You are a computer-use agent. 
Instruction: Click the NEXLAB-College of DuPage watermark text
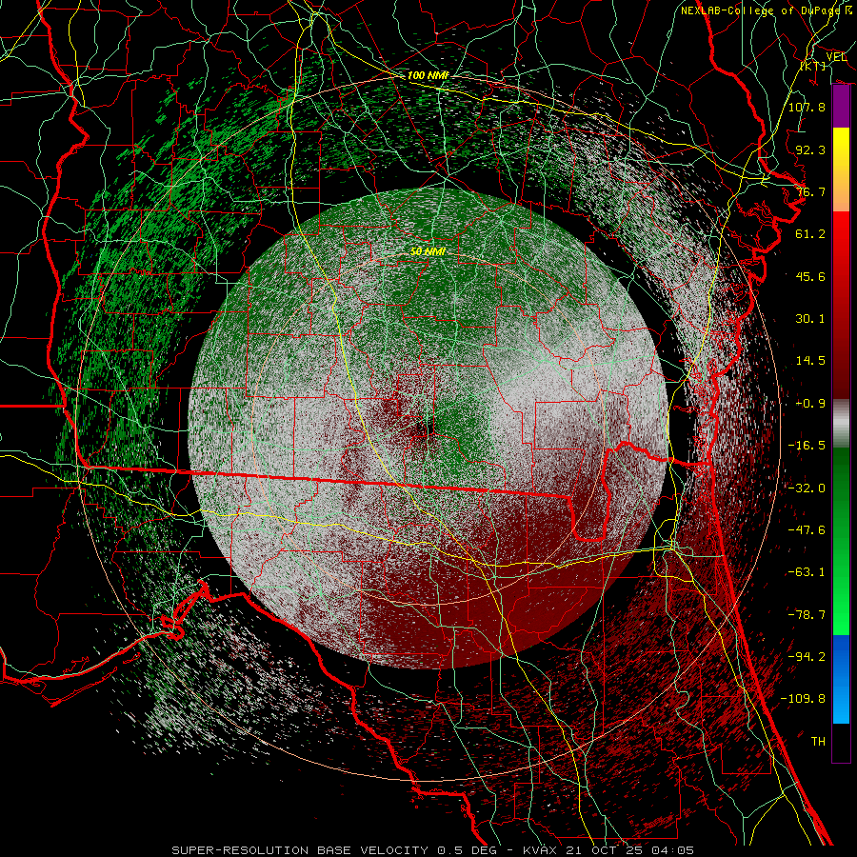[x=767, y=10]
